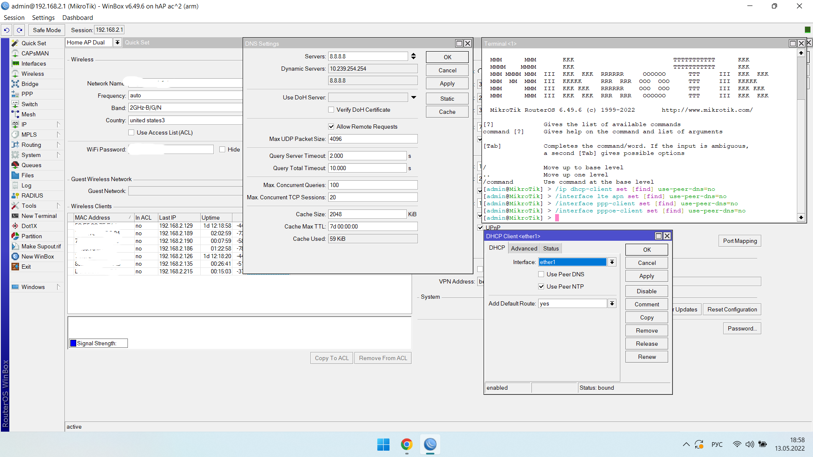
Task: Click the Servers 8.8.8.8 input field
Action: coord(368,56)
